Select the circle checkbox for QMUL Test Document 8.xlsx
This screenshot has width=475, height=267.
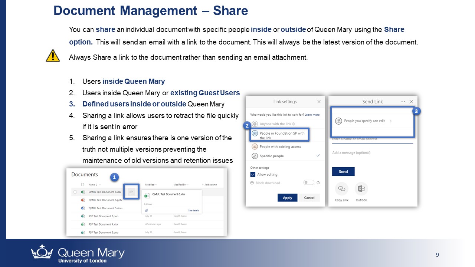coord(75,192)
